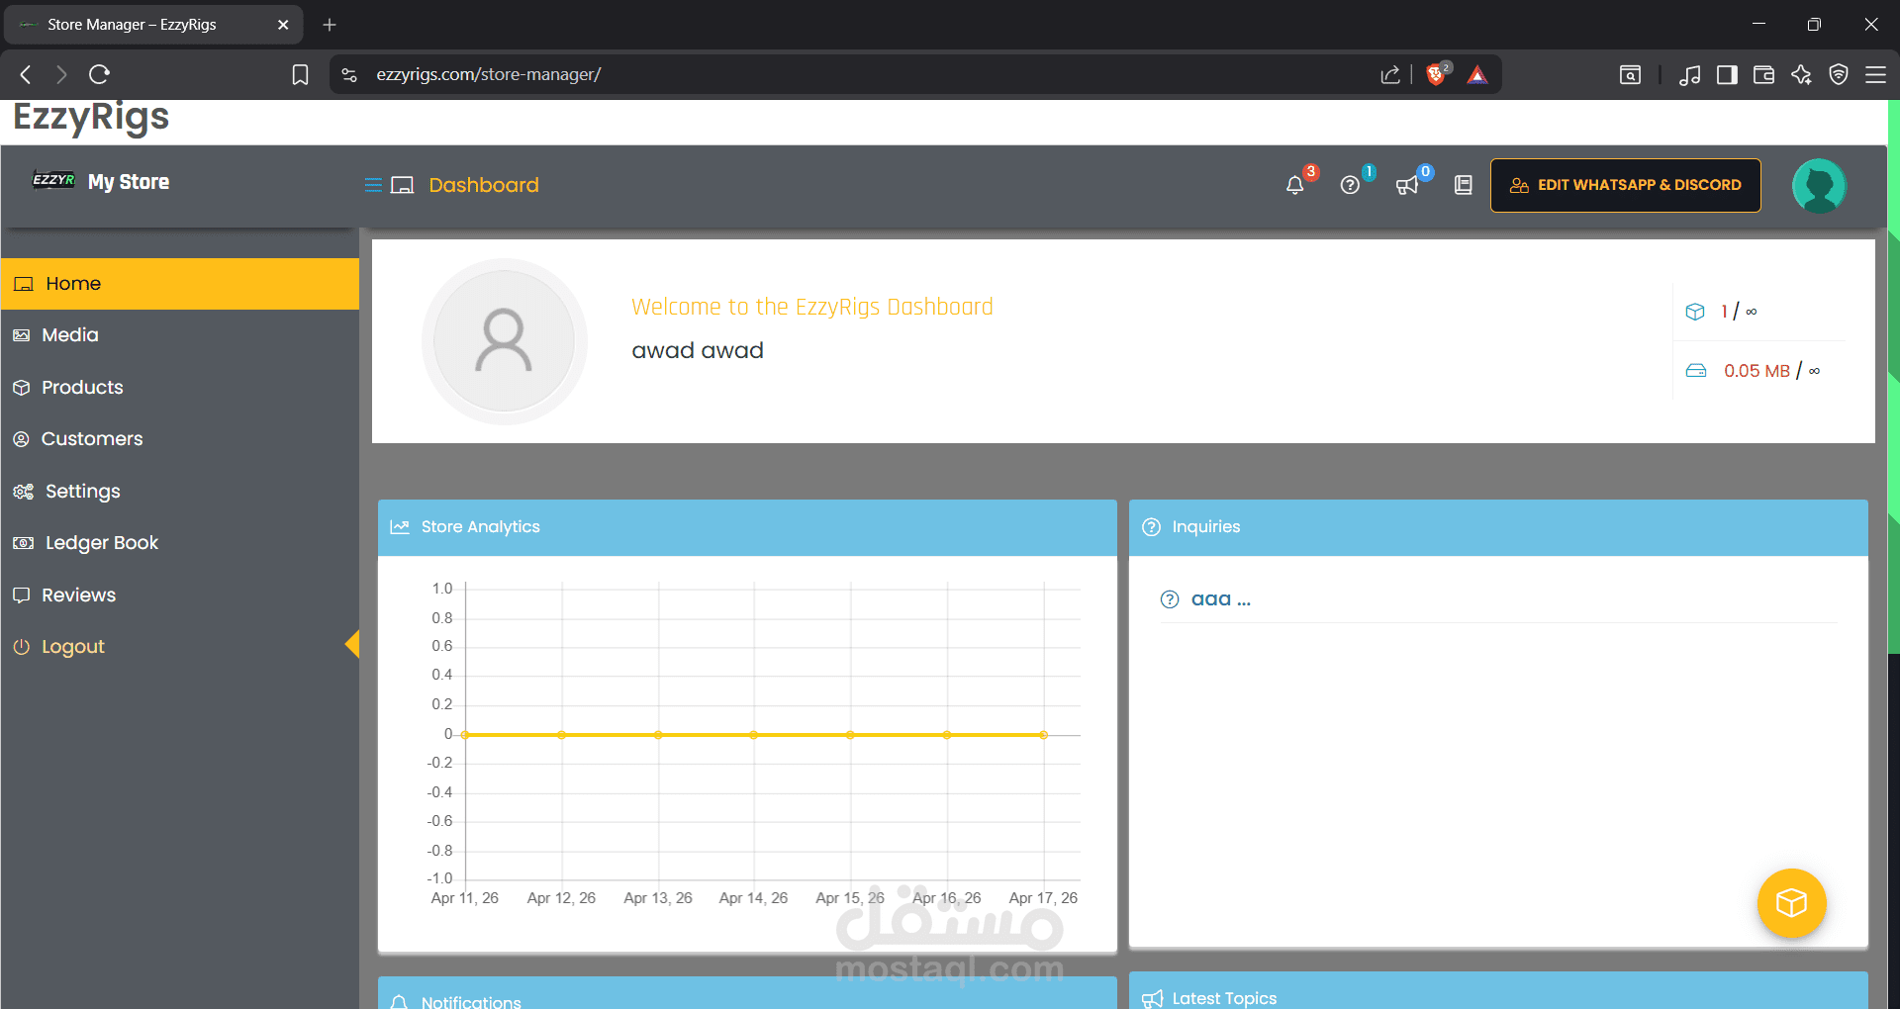
Task: Open Reviews in the sidebar
Action: pos(179,596)
